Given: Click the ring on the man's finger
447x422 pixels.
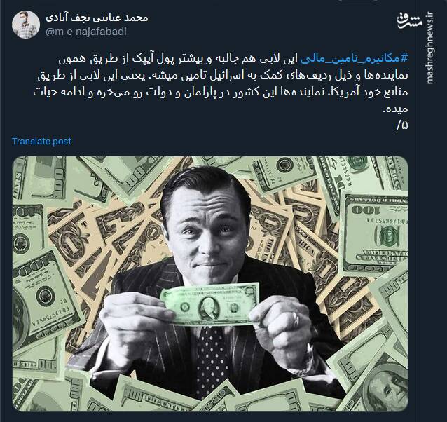Looking at the screenshot, I should pos(296,318).
